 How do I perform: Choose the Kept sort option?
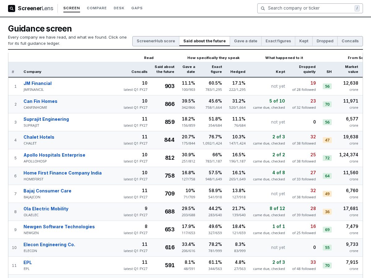[x=304, y=41]
